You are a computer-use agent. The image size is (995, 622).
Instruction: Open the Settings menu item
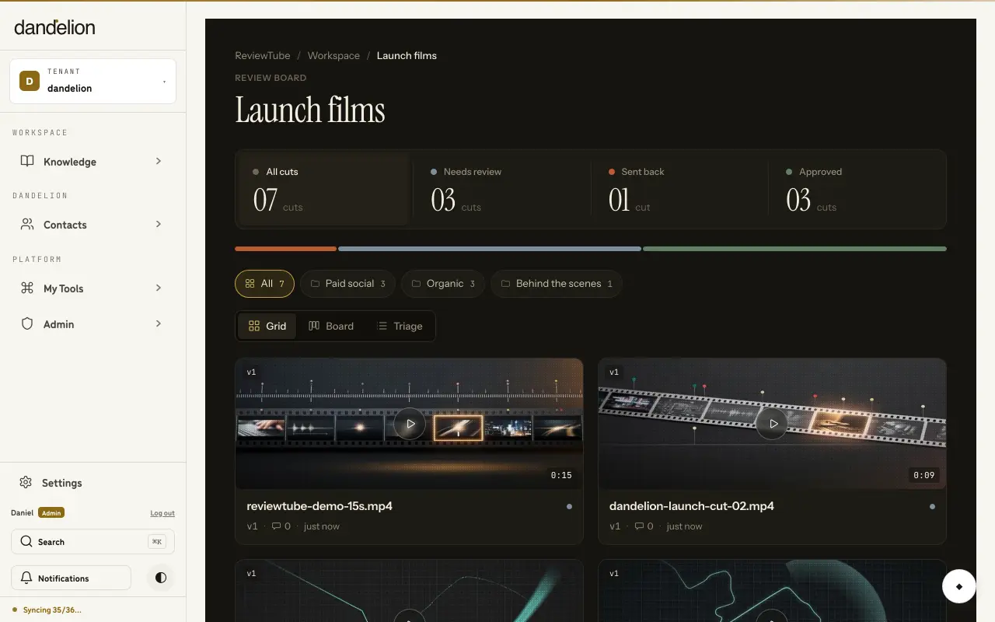click(x=93, y=482)
